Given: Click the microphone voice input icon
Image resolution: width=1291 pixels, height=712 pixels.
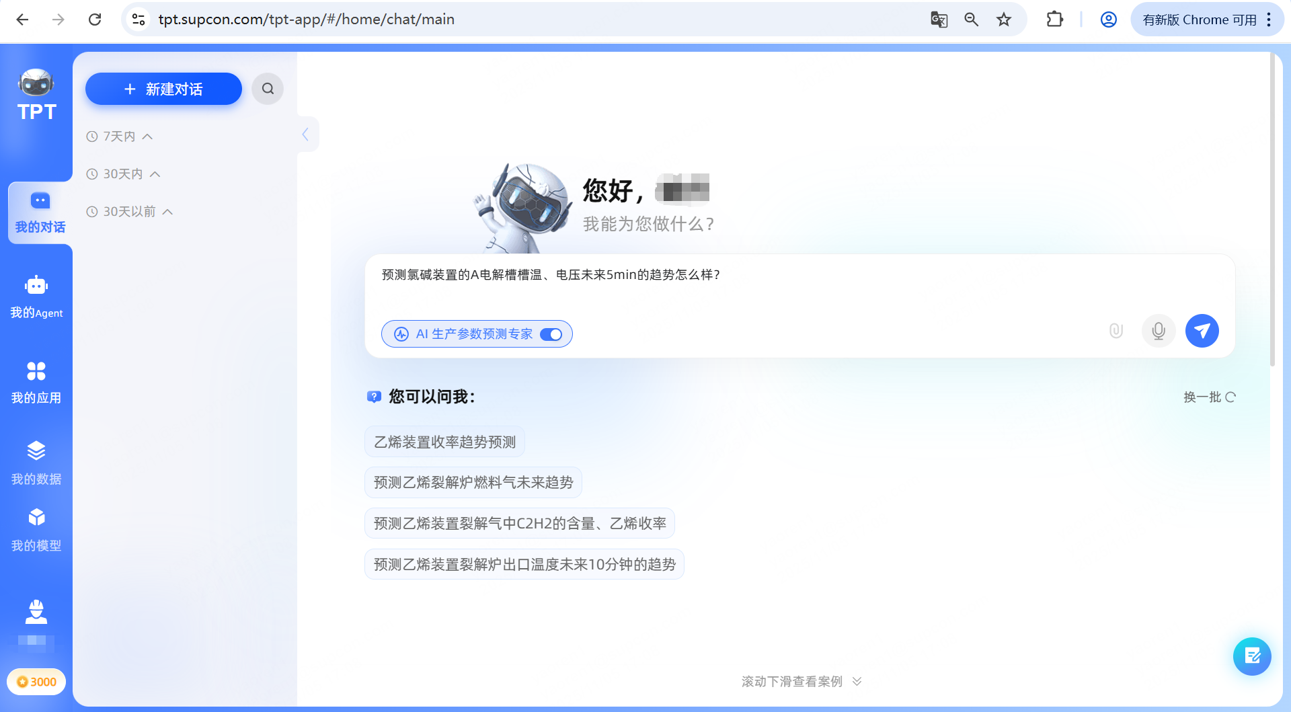Looking at the screenshot, I should click(1158, 331).
